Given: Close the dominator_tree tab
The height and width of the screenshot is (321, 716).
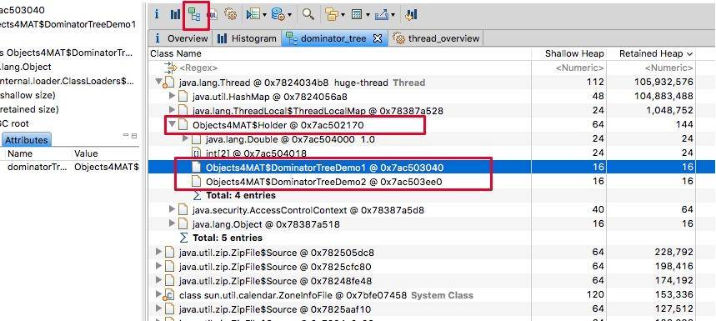Looking at the screenshot, I should coord(378,38).
